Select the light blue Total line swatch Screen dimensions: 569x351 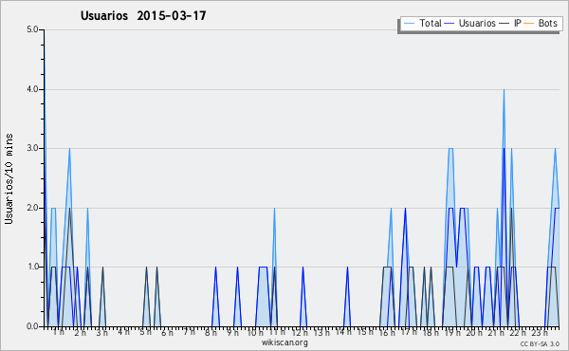click(409, 24)
